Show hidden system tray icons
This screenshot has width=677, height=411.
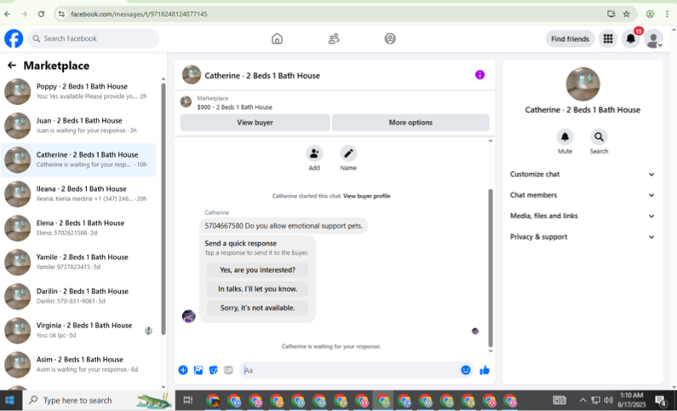[x=582, y=400]
